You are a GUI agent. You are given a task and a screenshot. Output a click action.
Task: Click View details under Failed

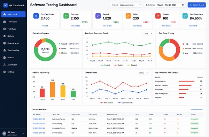(x=137, y=26)
